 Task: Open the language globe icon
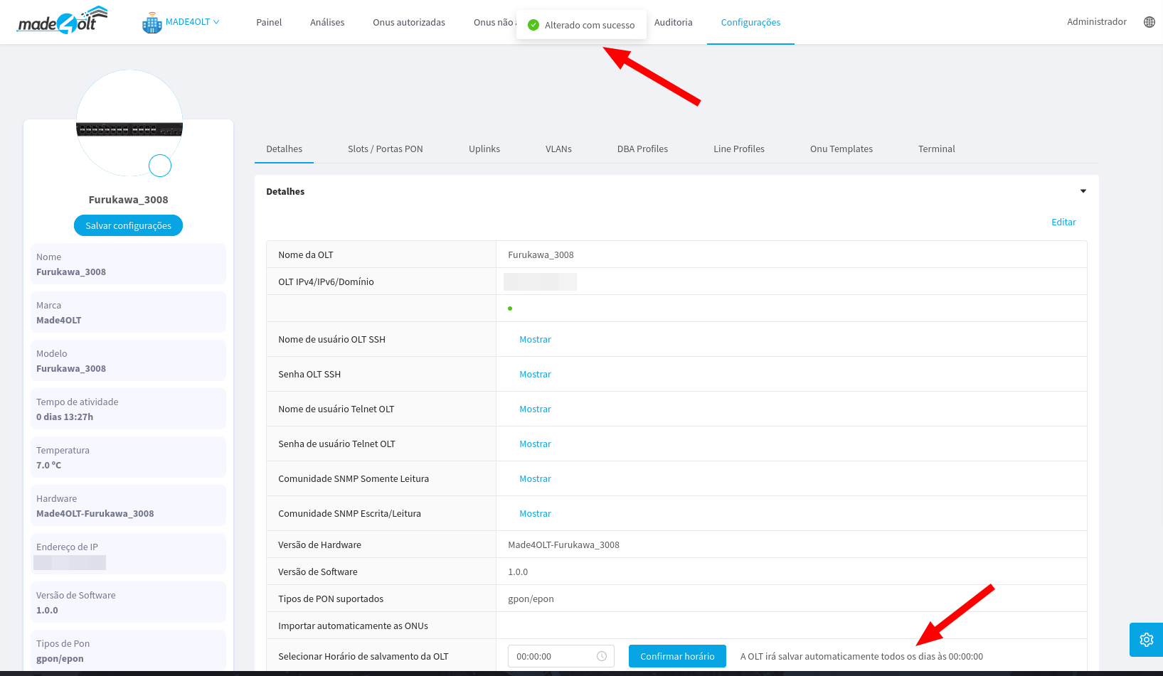pos(1149,22)
